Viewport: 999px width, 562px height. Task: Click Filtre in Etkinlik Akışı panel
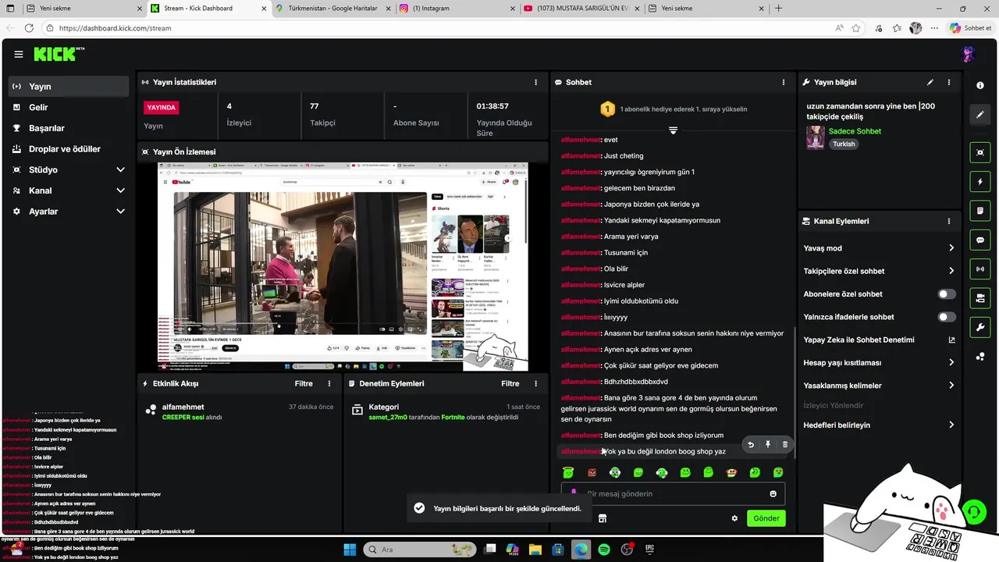304,383
